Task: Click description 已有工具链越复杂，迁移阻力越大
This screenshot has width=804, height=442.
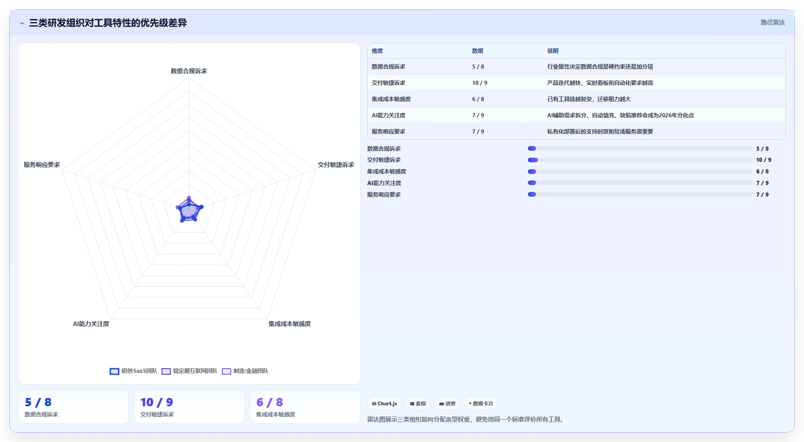Action: pyautogui.click(x=589, y=99)
